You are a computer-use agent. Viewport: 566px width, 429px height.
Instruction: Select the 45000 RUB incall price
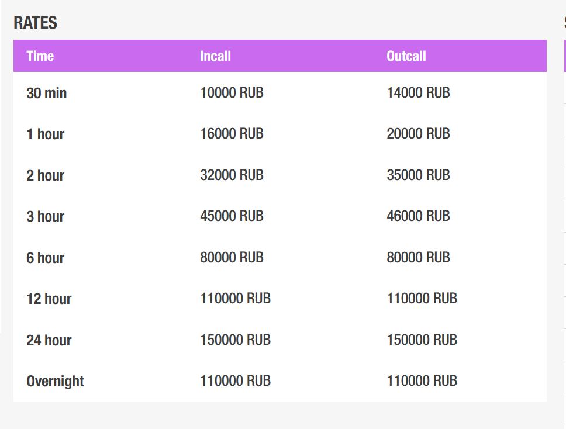(x=232, y=216)
